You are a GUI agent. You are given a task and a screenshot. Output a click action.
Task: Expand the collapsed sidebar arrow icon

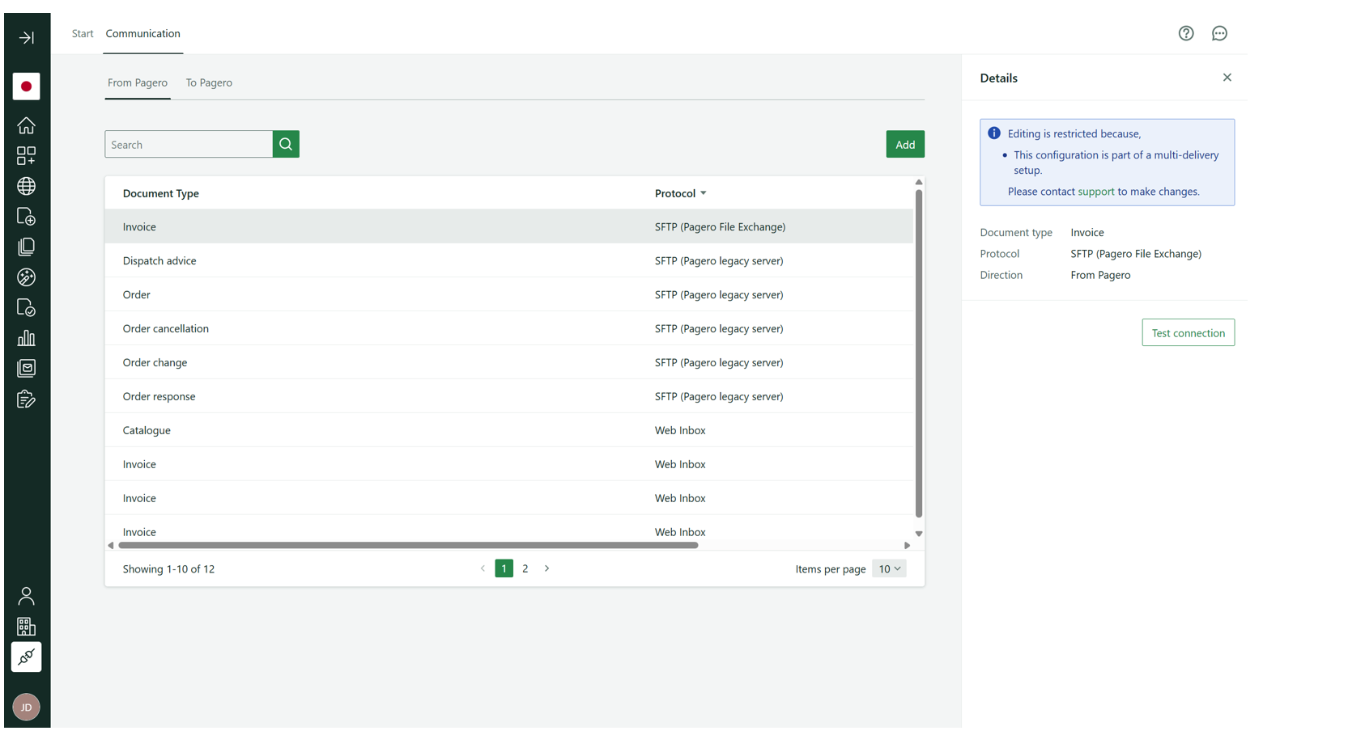(x=26, y=38)
